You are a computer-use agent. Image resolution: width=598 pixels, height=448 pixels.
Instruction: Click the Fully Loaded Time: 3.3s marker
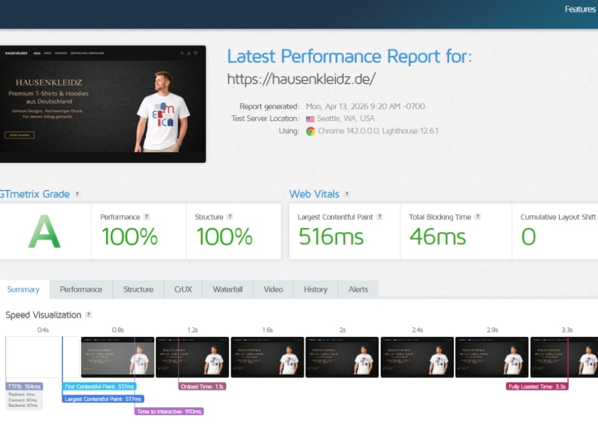(x=537, y=386)
